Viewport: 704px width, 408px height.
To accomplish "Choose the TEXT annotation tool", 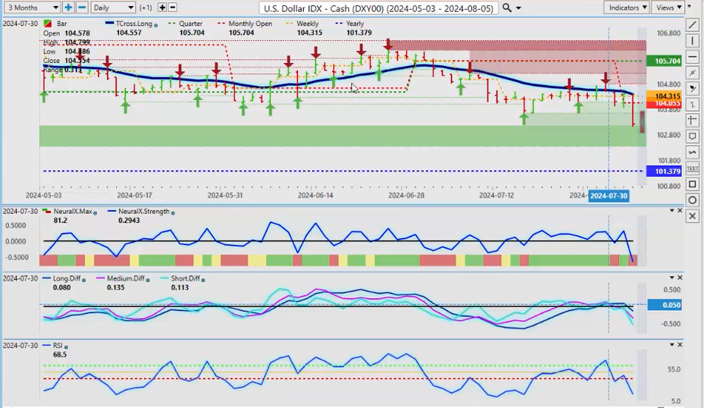I will click(692, 168).
